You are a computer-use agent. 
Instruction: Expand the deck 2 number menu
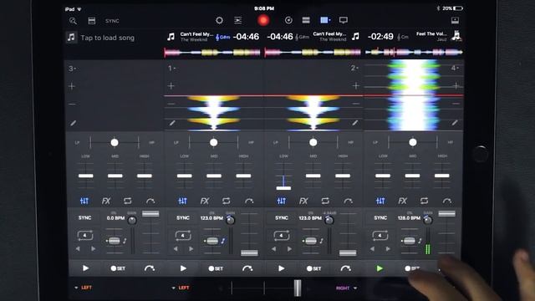point(354,69)
